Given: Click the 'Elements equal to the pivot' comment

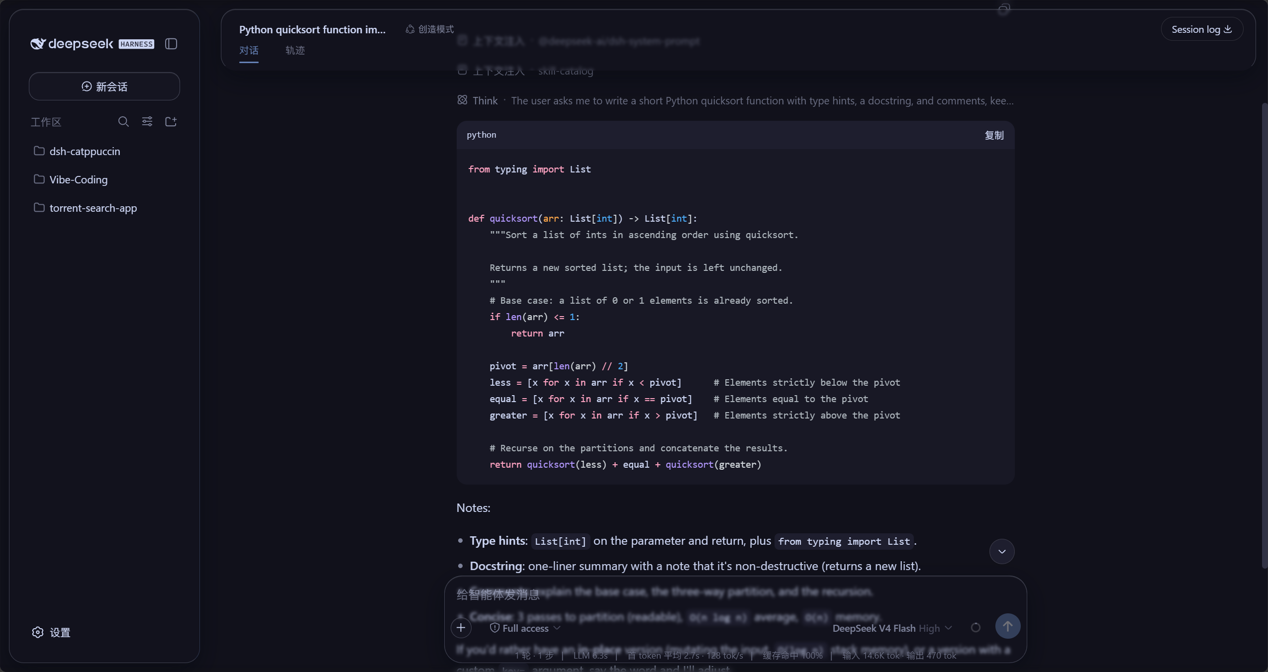Looking at the screenshot, I should point(791,399).
